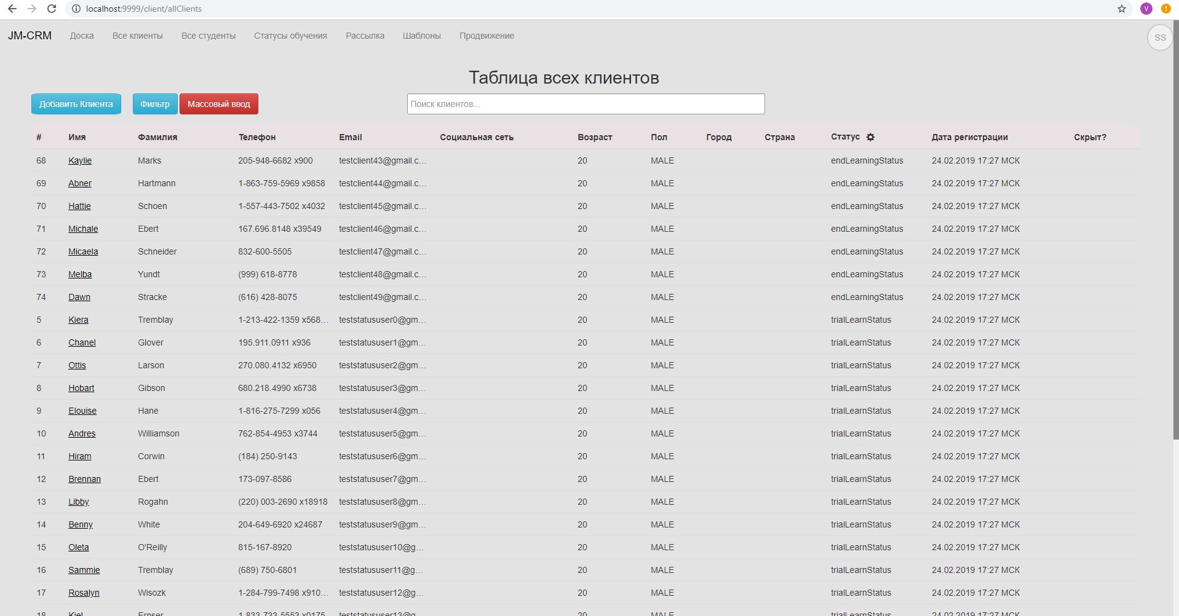Open Статусы обучения section
The height and width of the screenshot is (616, 1179).
click(290, 36)
